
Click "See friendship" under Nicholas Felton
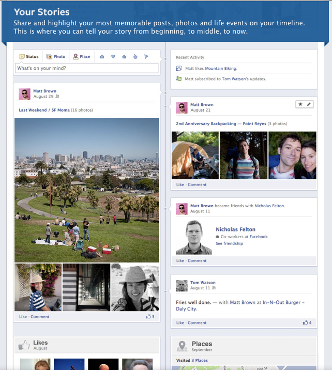229,243
